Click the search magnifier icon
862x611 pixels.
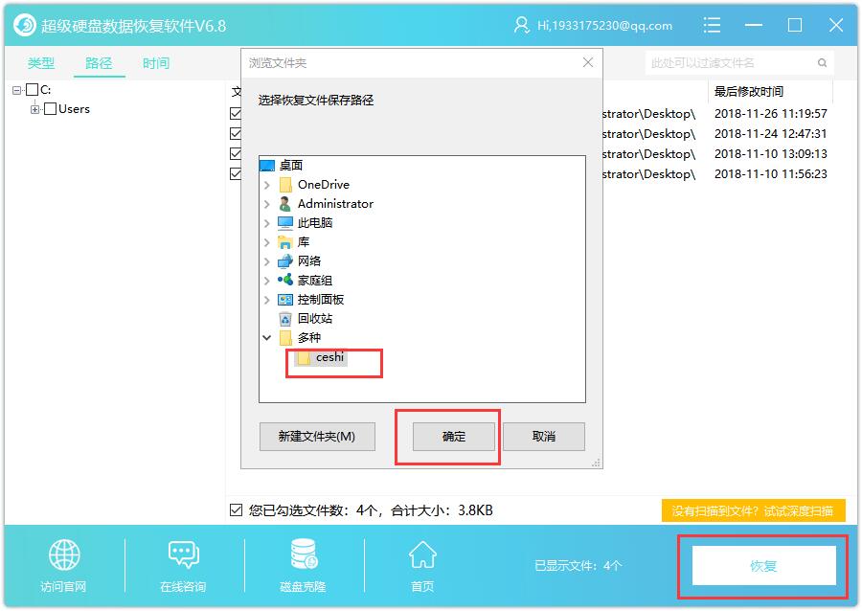[822, 63]
